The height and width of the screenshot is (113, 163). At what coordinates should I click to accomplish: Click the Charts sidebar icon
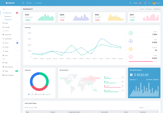click(3, 47)
